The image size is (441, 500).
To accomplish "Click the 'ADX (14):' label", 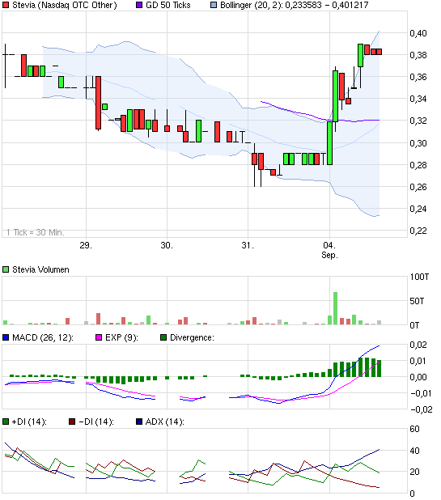I will (164, 422).
